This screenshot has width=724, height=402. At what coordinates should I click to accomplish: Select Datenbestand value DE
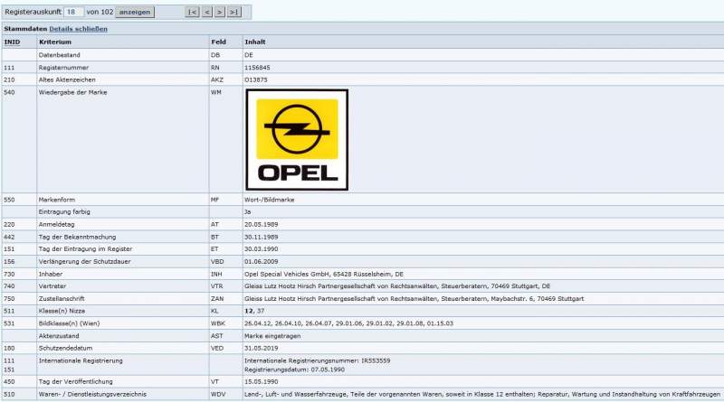click(x=249, y=55)
